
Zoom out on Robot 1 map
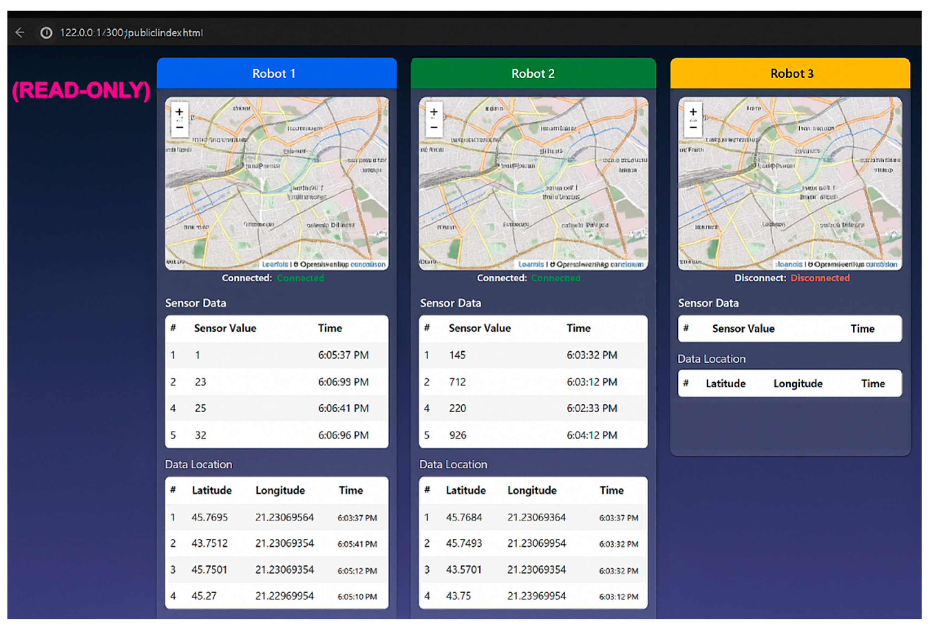pyautogui.click(x=179, y=128)
